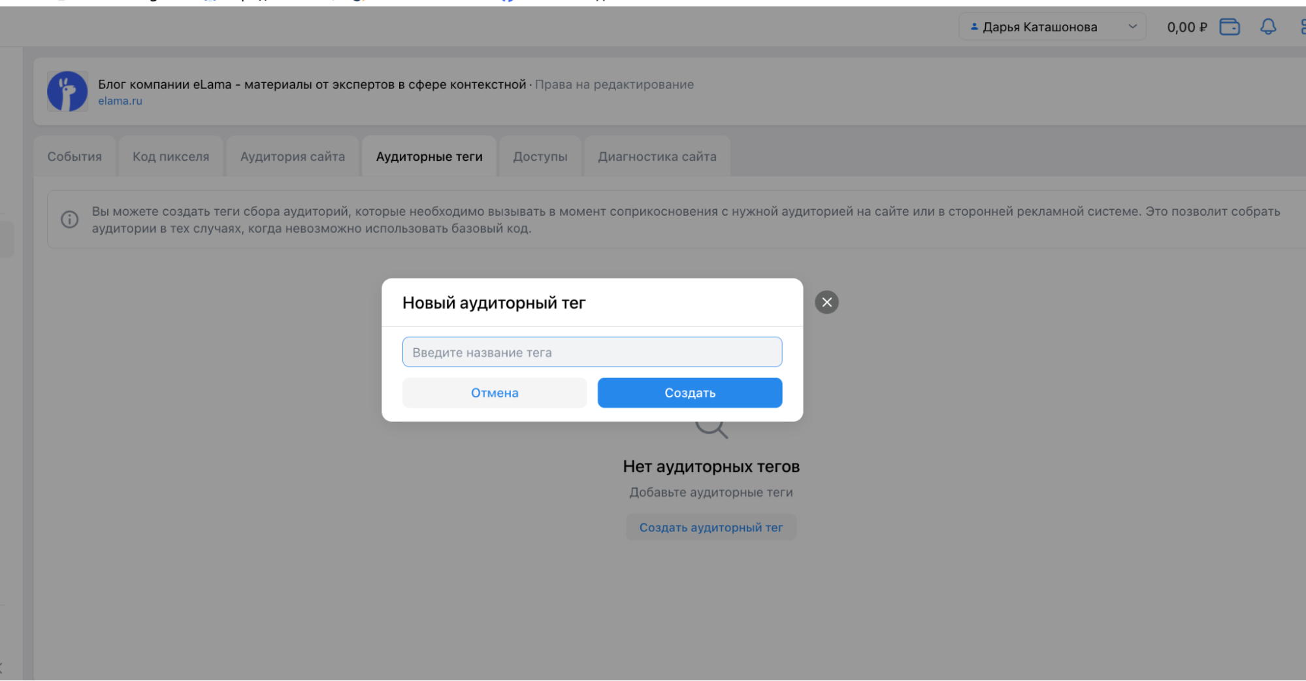Open the Доступы tab
This screenshot has width=1306, height=681.
[x=540, y=157]
